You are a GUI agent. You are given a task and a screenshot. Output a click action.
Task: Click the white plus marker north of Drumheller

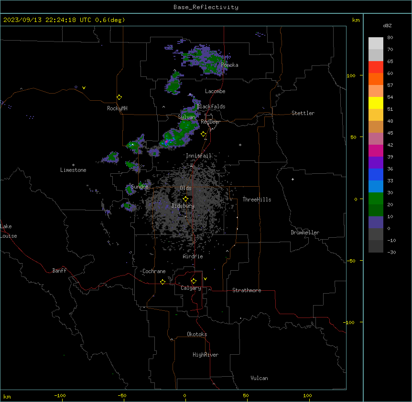293,179
